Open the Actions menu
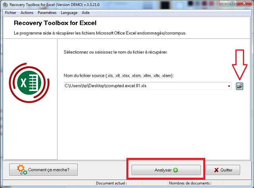254x188 pixels. (x=27, y=13)
